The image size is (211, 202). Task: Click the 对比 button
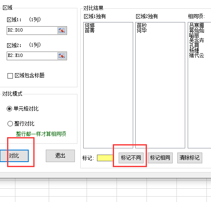tap(14, 156)
